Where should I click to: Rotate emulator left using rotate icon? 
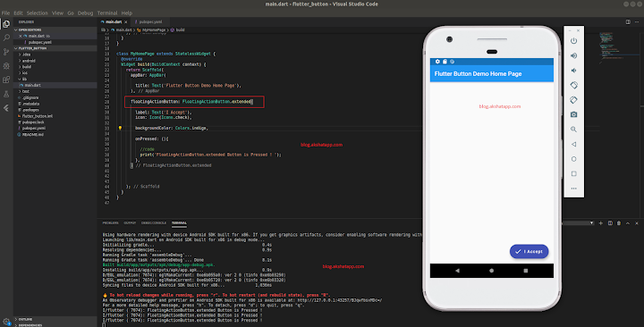573,85
